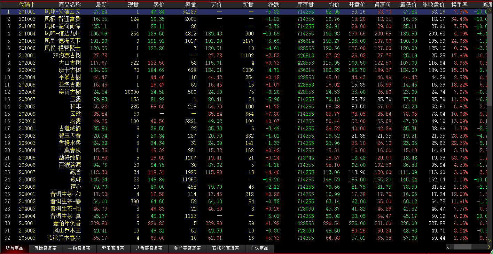Screen dimensions: 493x254
Task: Select the 藏峰 product name
Action: click(x=76, y=180)
